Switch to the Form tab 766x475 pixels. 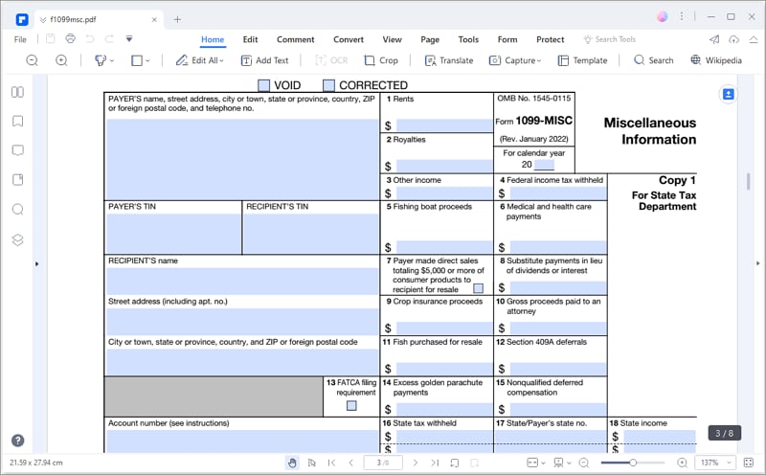point(507,39)
